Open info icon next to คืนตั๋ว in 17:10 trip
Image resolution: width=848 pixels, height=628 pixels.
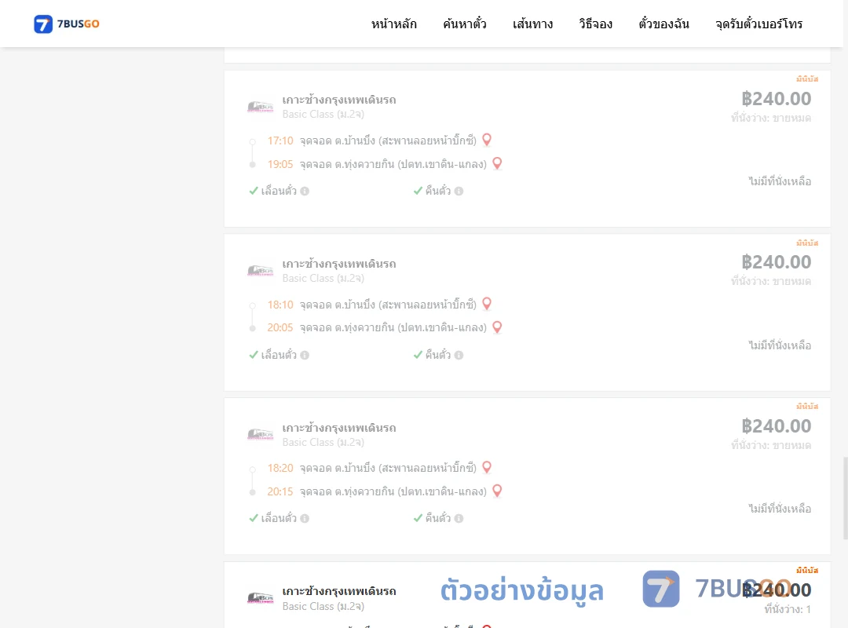[x=459, y=191]
